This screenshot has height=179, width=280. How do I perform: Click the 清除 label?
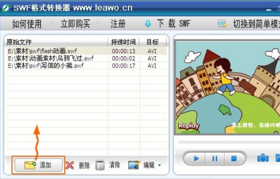(114, 165)
